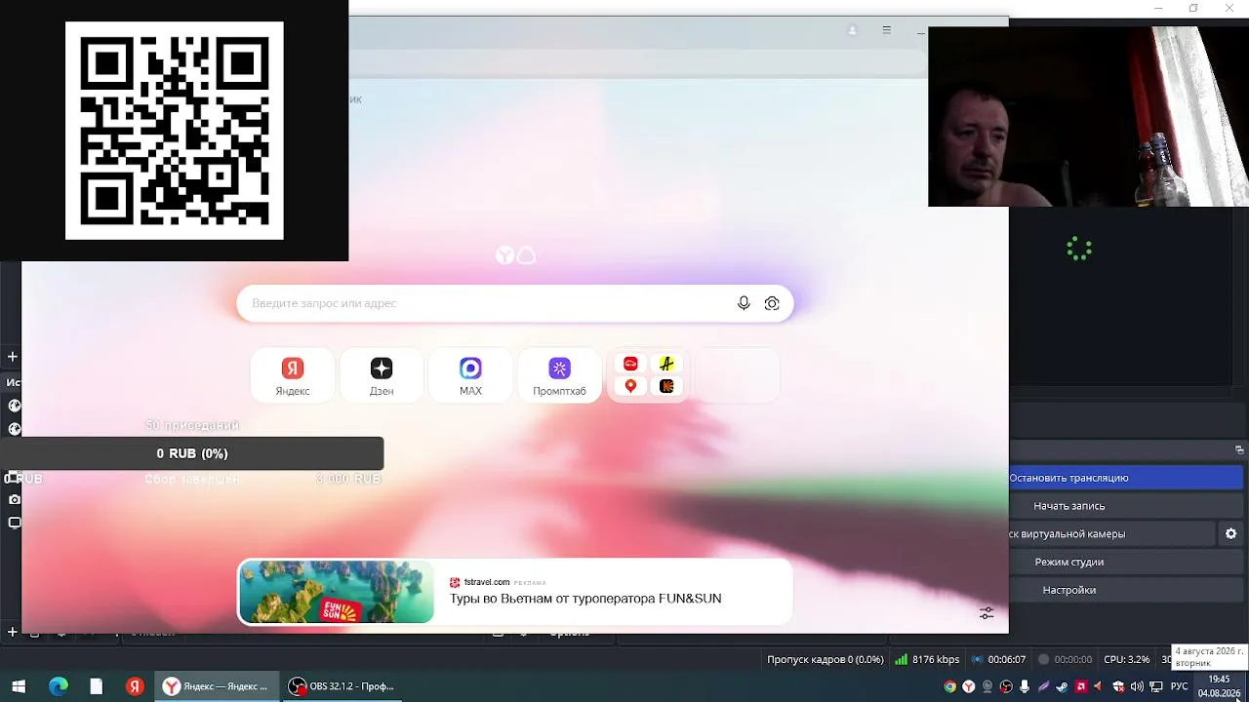The width and height of the screenshot is (1249, 702).
Task: Click the QR code image
Action: (x=175, y=131)
